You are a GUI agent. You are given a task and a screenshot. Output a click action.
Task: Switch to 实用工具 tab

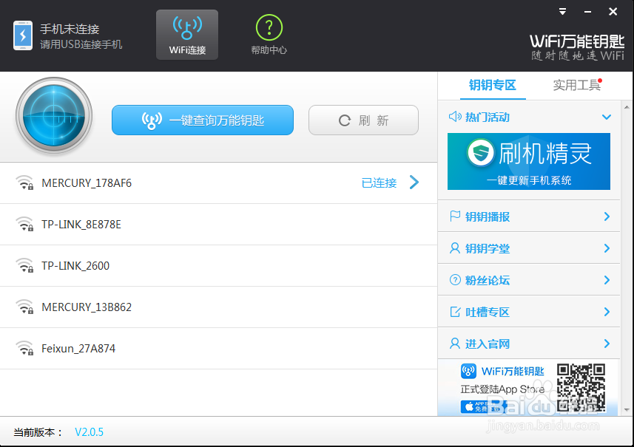576,86
